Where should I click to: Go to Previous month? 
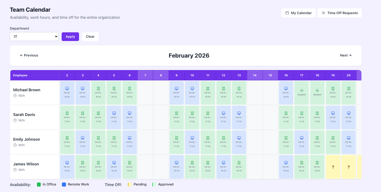pos(29,55)
